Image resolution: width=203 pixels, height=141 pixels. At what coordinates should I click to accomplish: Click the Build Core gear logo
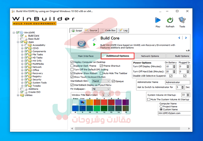(81, 44)
